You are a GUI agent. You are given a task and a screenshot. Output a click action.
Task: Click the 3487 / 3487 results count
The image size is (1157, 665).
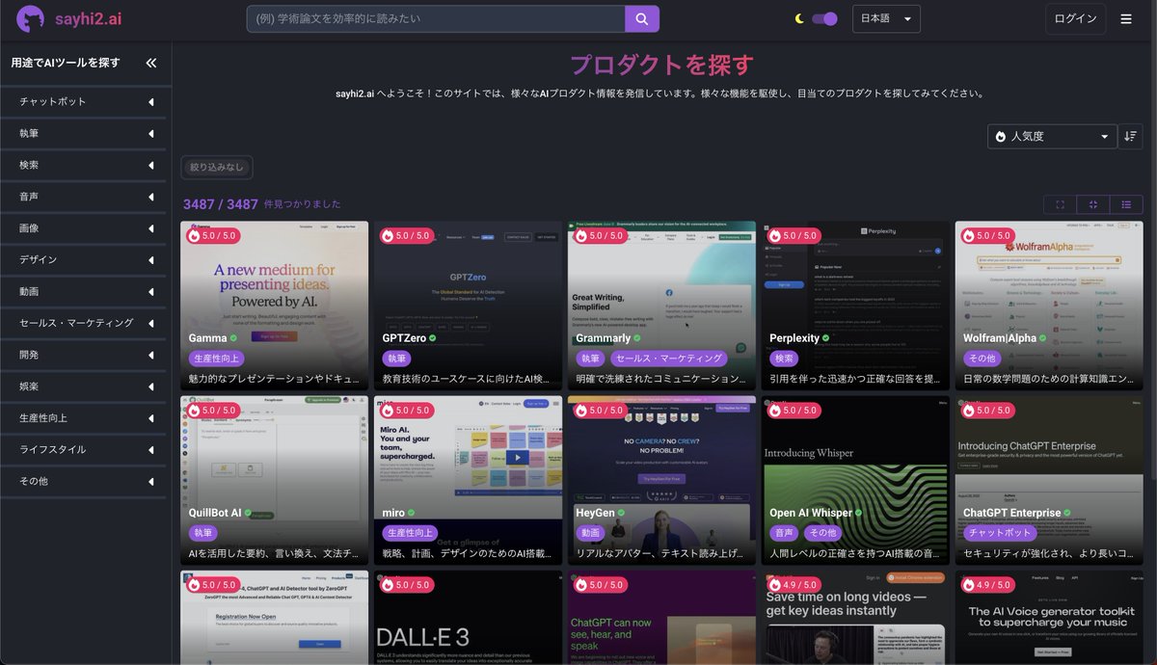221,204
